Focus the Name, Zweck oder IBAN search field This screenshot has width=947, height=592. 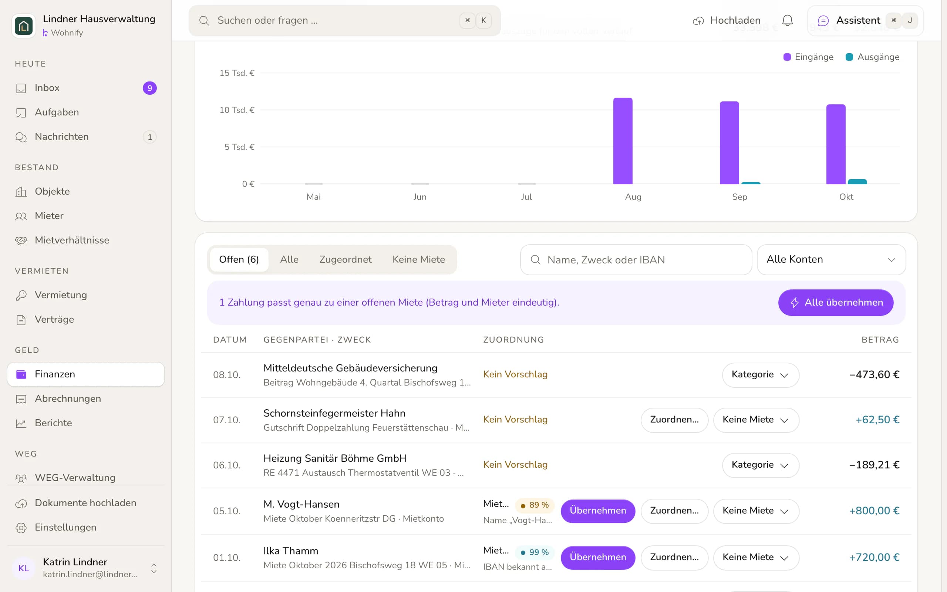(636, 260)
